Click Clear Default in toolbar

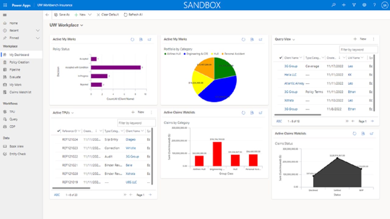tap(108, 15)
